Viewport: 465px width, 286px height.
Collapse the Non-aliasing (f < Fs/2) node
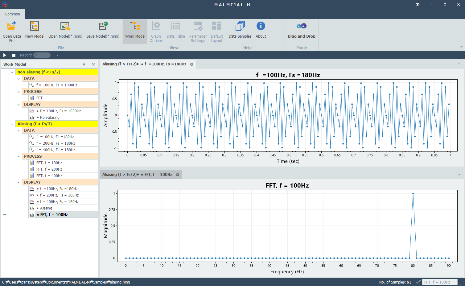point(12,72)
